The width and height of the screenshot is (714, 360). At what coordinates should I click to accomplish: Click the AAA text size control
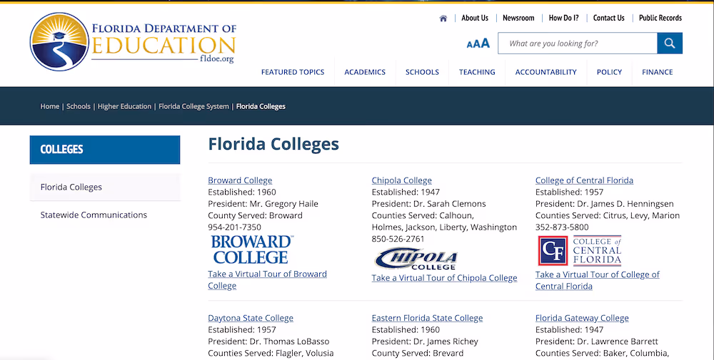click(478, 43)
